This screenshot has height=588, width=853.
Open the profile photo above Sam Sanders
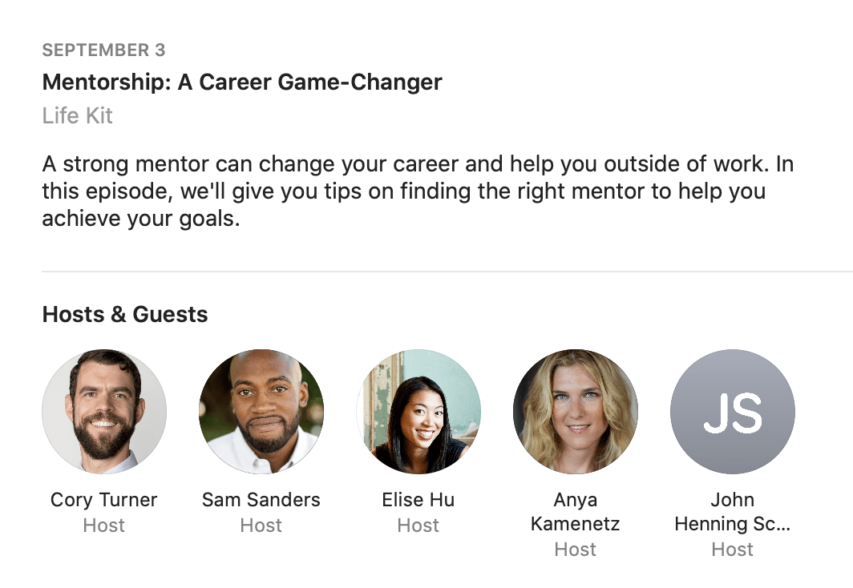pyautogui.click(x=261, y=412)
